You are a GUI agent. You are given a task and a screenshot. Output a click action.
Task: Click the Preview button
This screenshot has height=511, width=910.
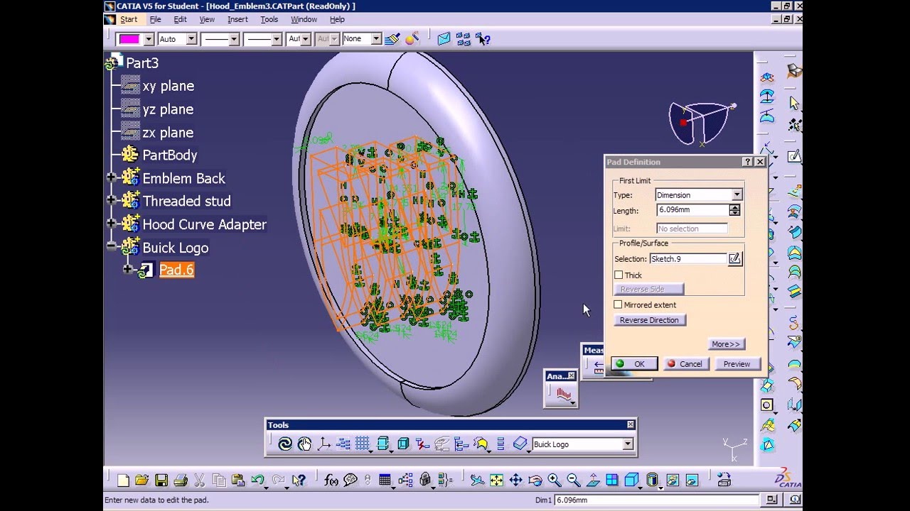pyautogui.click(x=737, y=363)
